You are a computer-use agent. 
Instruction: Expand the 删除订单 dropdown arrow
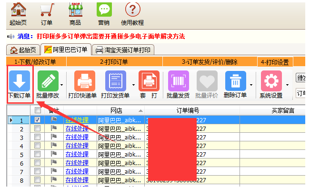tap(251, 85)
